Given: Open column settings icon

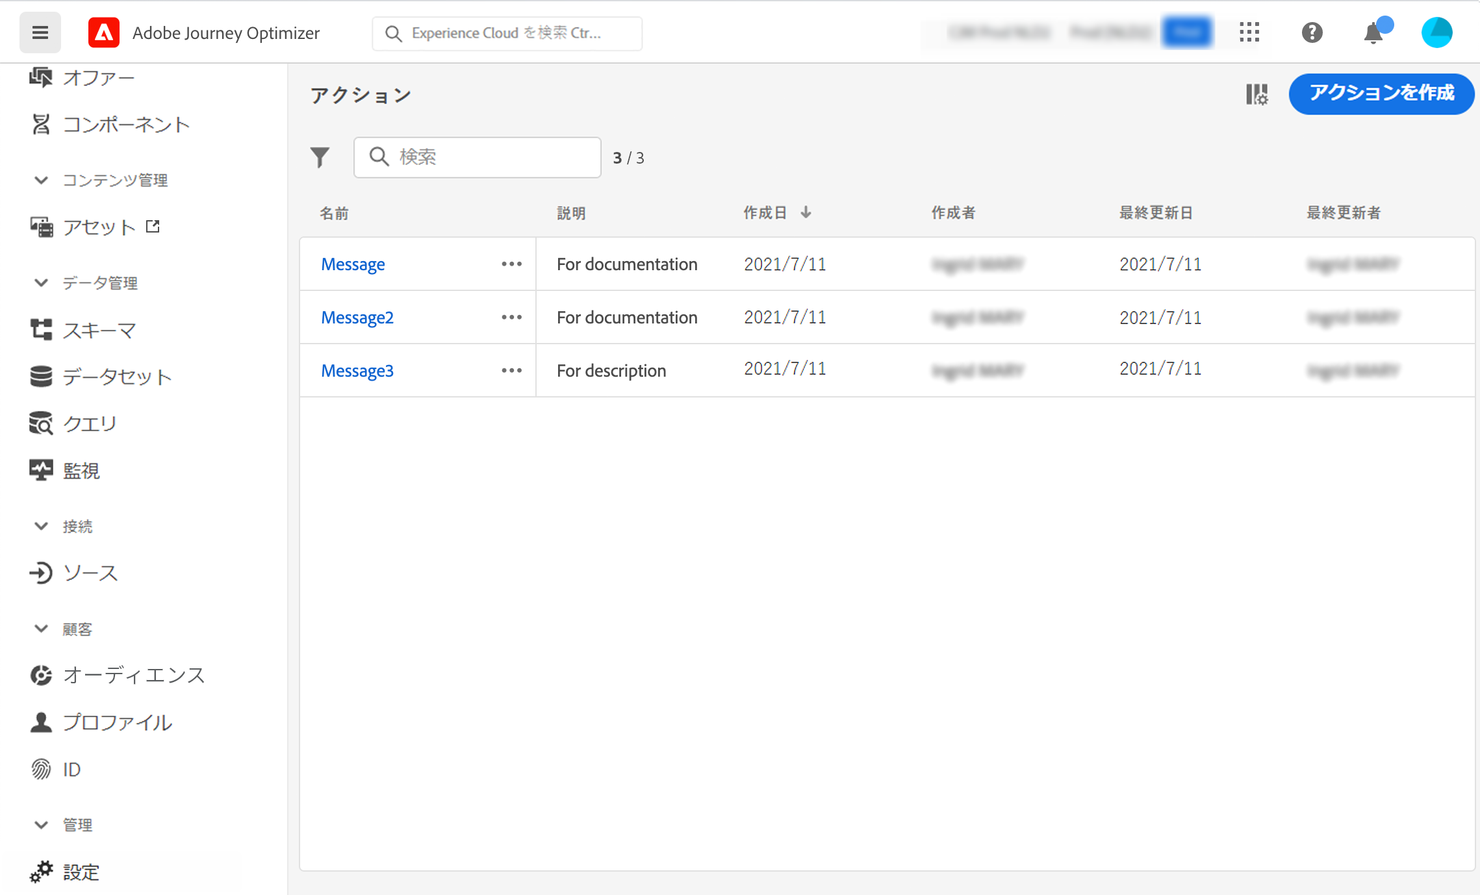Looking at the screenshot, I should (1257, 94).
